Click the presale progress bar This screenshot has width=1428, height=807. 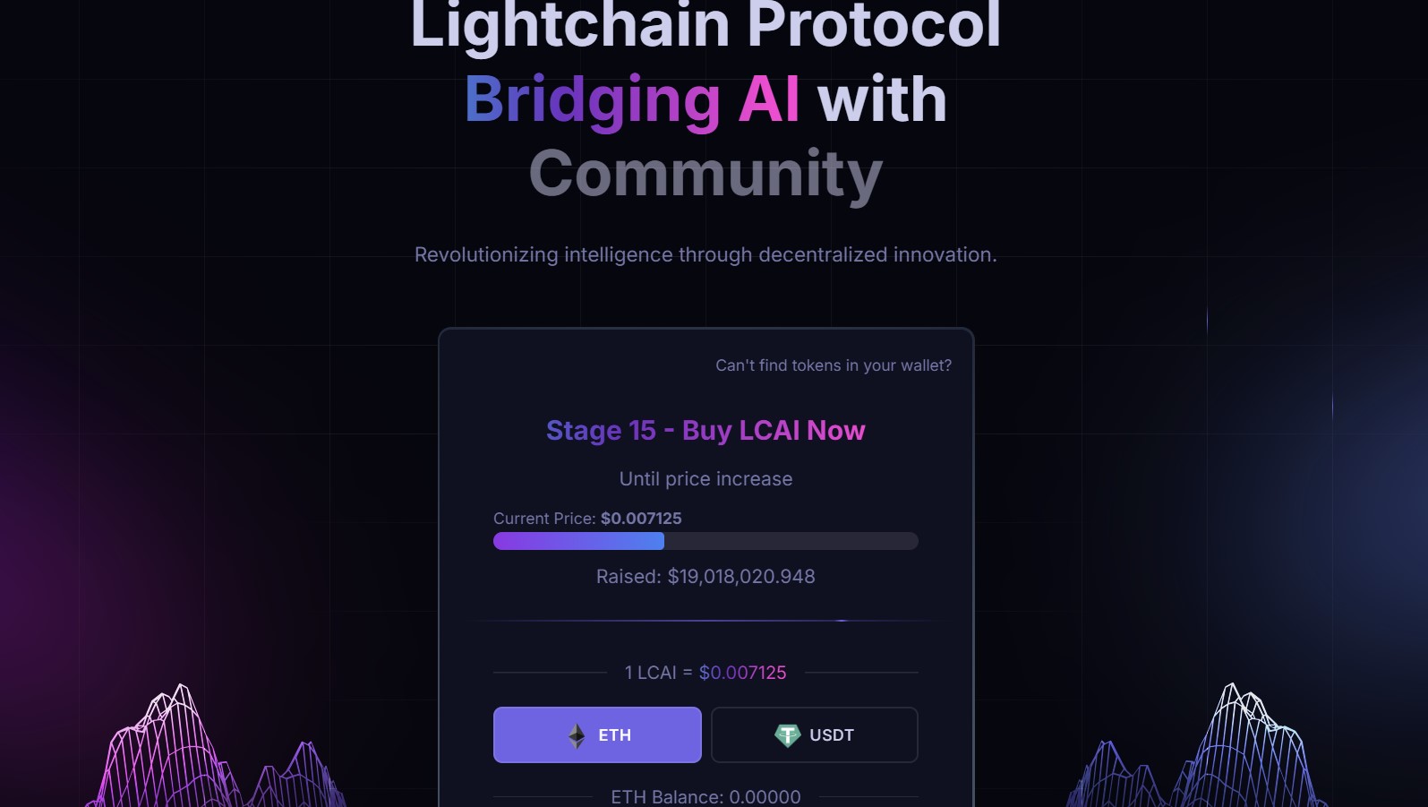[x=705, y=541]
